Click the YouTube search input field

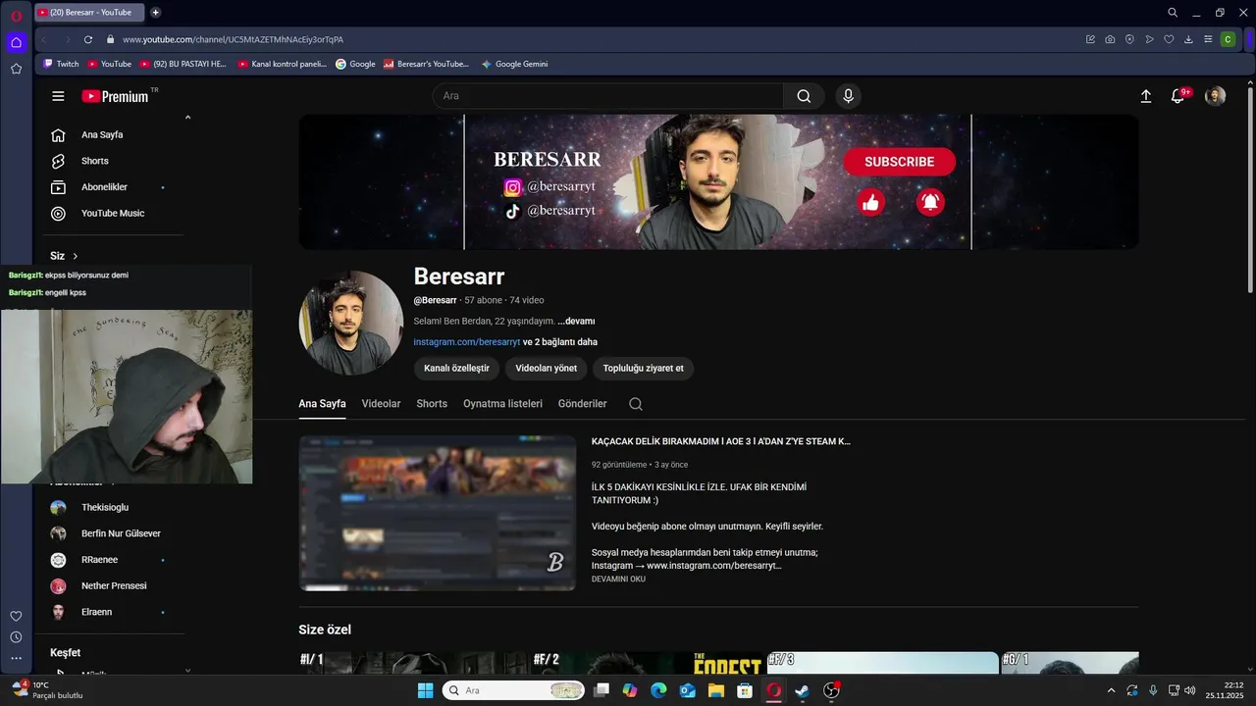click(608, 96)
